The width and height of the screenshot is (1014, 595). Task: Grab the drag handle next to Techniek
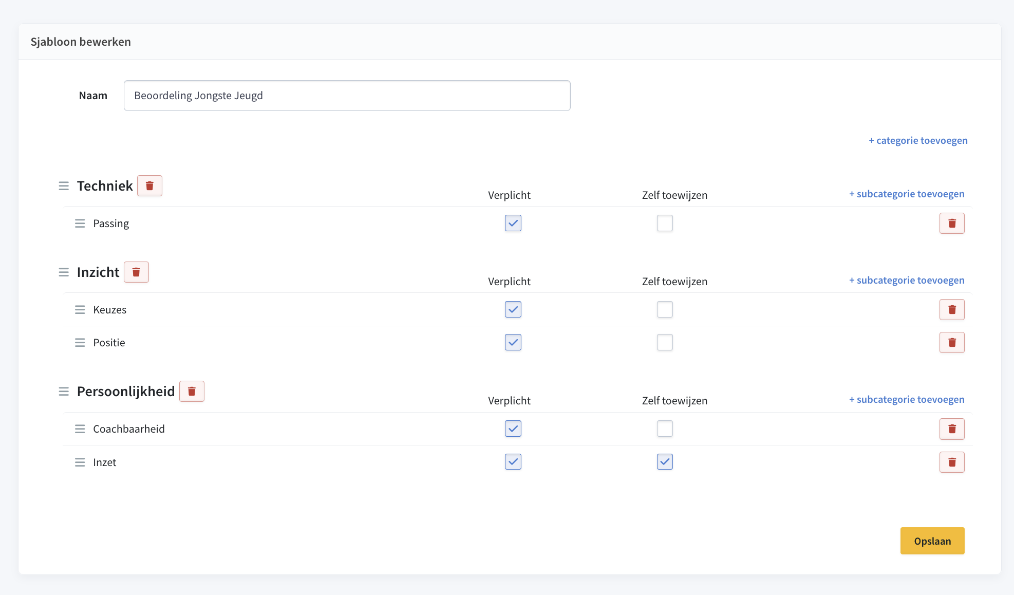(64, 185)
